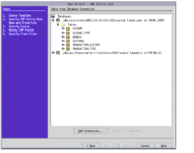Select the BRANCH table row
The width and height of the screenshot is (194, 153).
coord(77,37)
